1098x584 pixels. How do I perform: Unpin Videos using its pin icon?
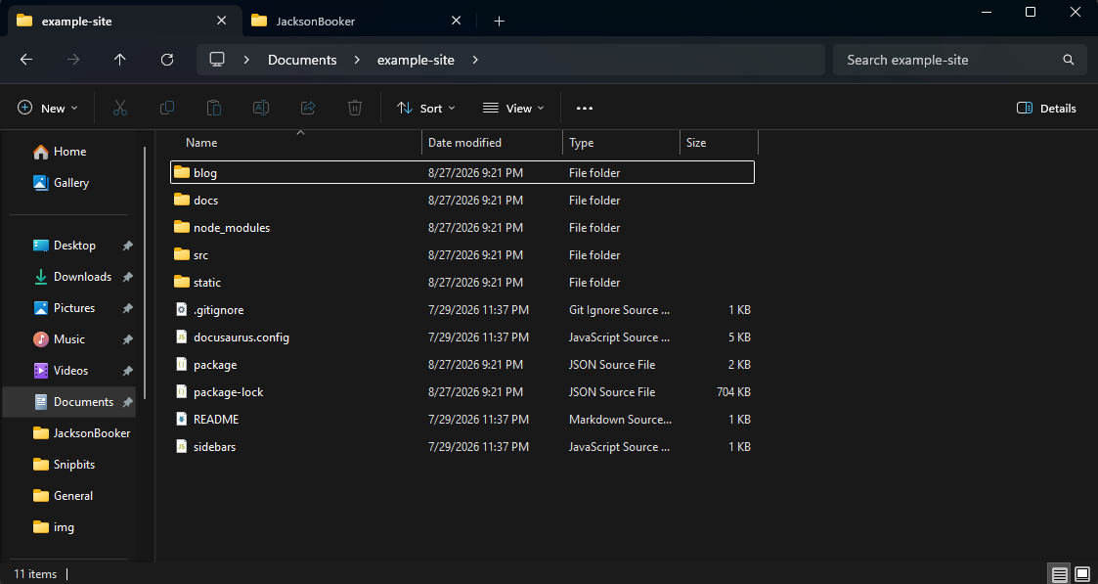[127, 371]
